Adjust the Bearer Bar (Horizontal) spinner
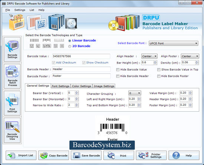Viewport: 204px width, 165px height. click(x=77, y=99)
